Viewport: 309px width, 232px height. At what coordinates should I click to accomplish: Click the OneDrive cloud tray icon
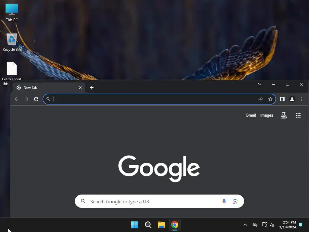coord(255,225)
